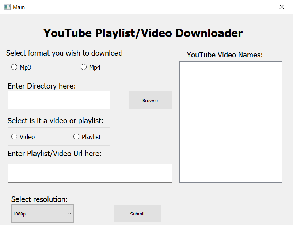Click inside the YouTube Video Names list box

(x=231, y=122)
